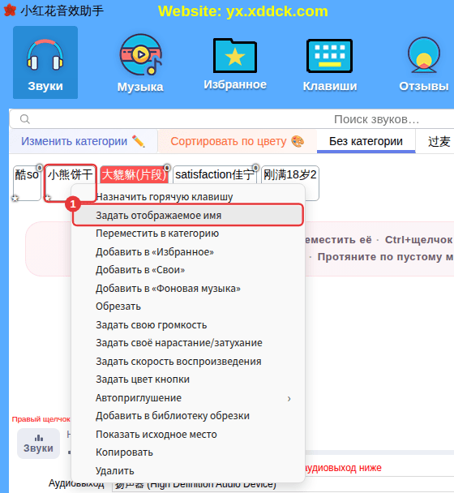Click the search magnifier icon

[x=25, y=119]
